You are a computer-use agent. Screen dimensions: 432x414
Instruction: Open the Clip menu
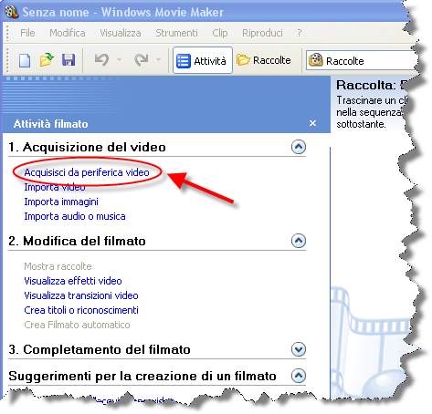(x=220, y=33)
